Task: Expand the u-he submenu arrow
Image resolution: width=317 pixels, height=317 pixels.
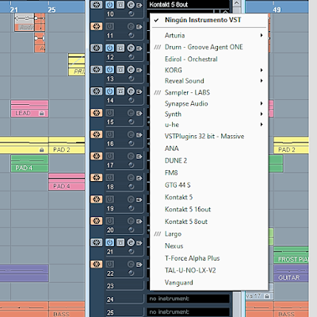Action: (262, 125)
